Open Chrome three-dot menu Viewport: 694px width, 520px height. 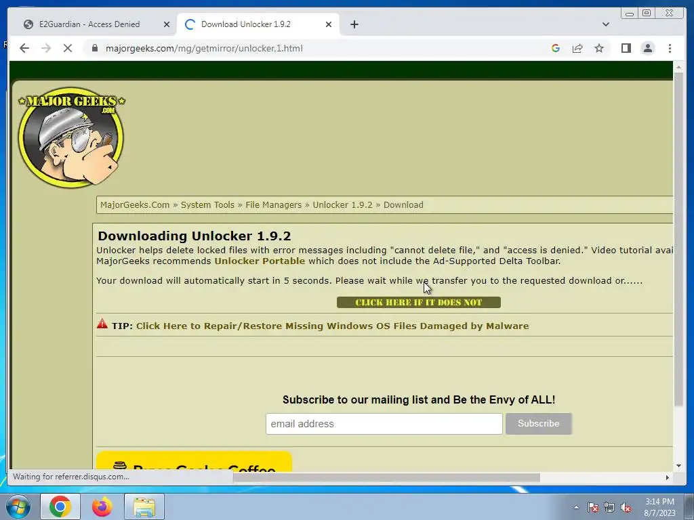click(x=670, y=48)
